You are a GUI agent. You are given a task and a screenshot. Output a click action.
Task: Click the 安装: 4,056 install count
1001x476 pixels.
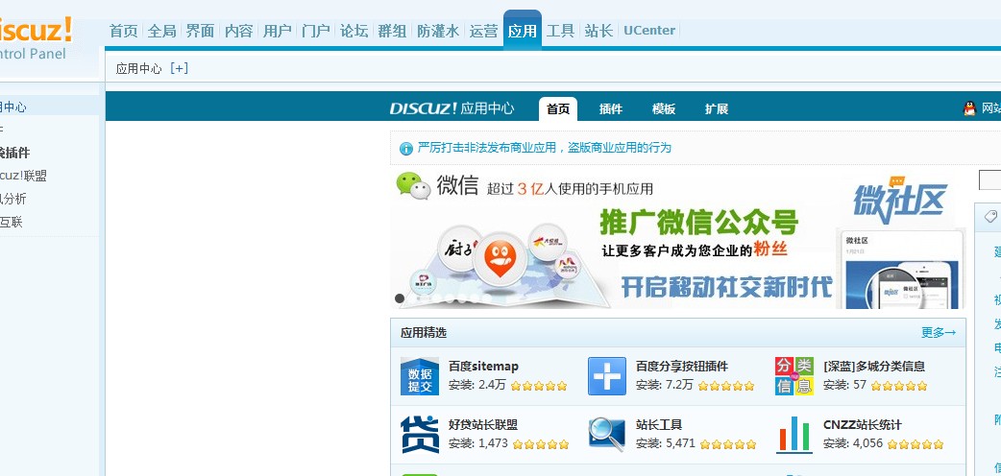pyautogui.click(x=853, y=442)
